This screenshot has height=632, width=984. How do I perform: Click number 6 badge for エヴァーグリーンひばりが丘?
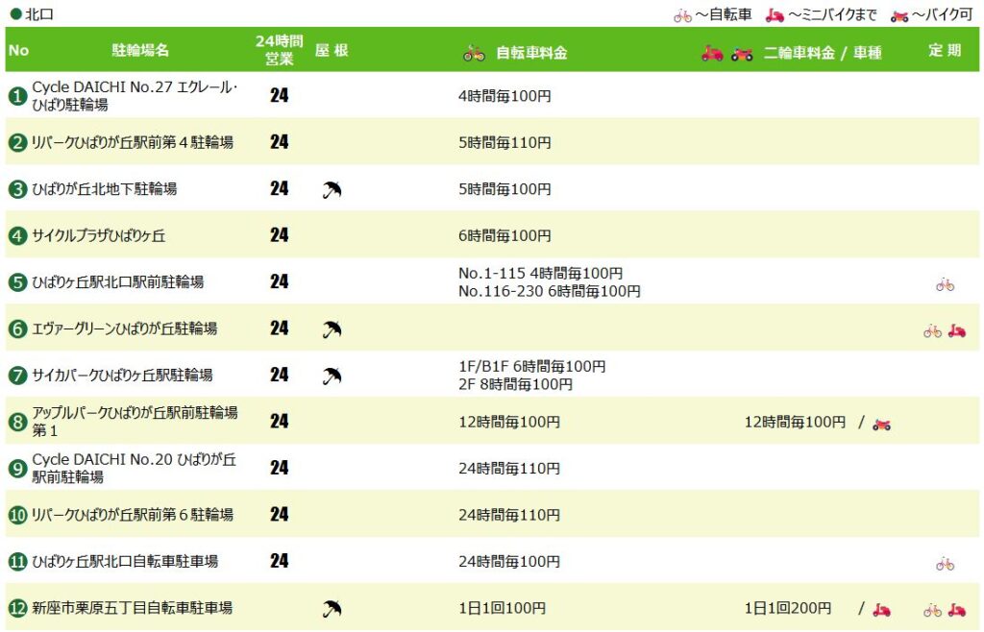[x=17, y=328]
